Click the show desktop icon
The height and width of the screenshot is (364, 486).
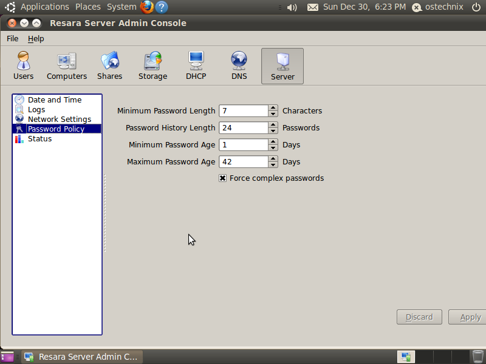(7, 357)
